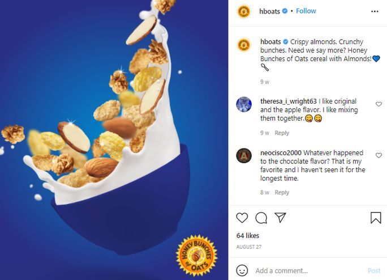387x280 pixels.
Task: Reply to theresa_i_wright63's comment
Action: [282, 133]
